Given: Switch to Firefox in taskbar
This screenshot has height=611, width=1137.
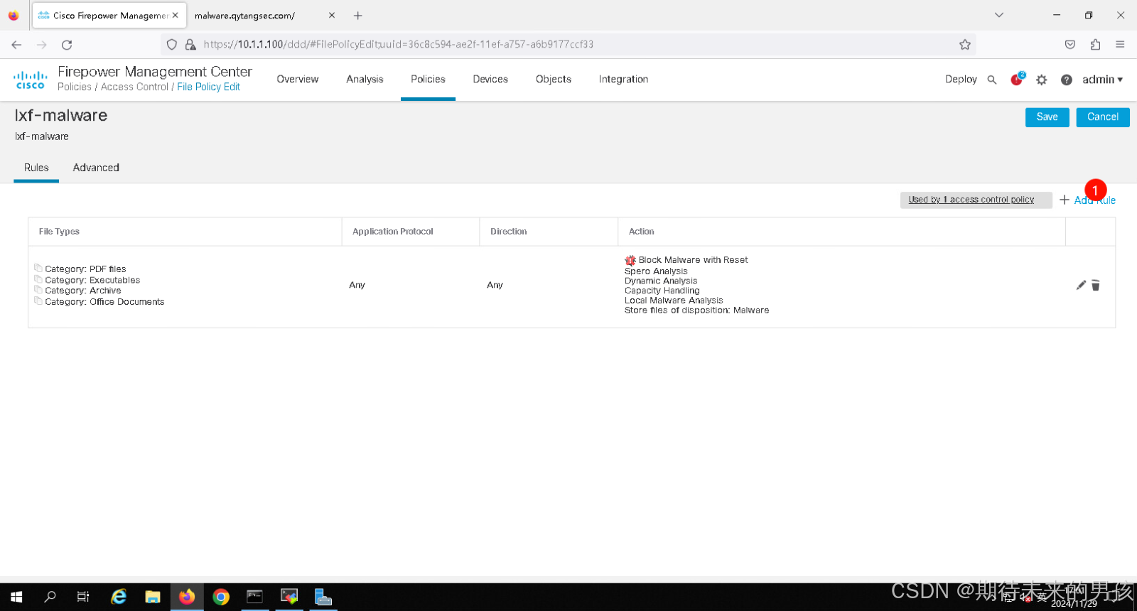Looking at the screenshot, I should (x=187, y=597).
